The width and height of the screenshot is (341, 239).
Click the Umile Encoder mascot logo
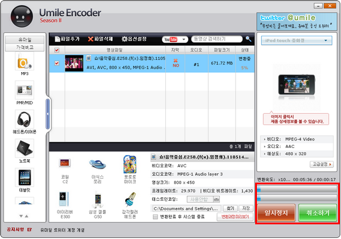point(22,16)
